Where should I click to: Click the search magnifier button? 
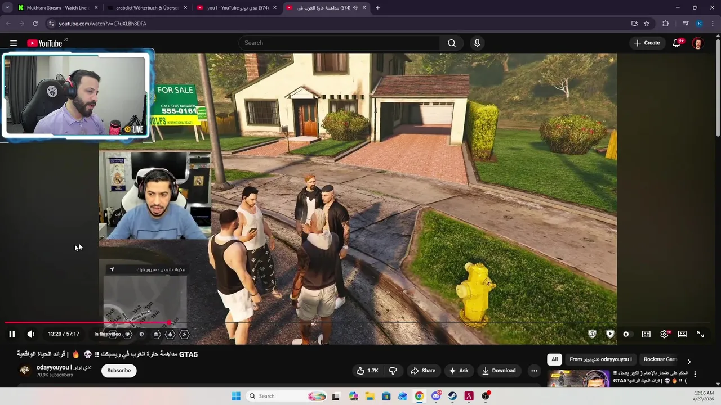click(451, 43)
